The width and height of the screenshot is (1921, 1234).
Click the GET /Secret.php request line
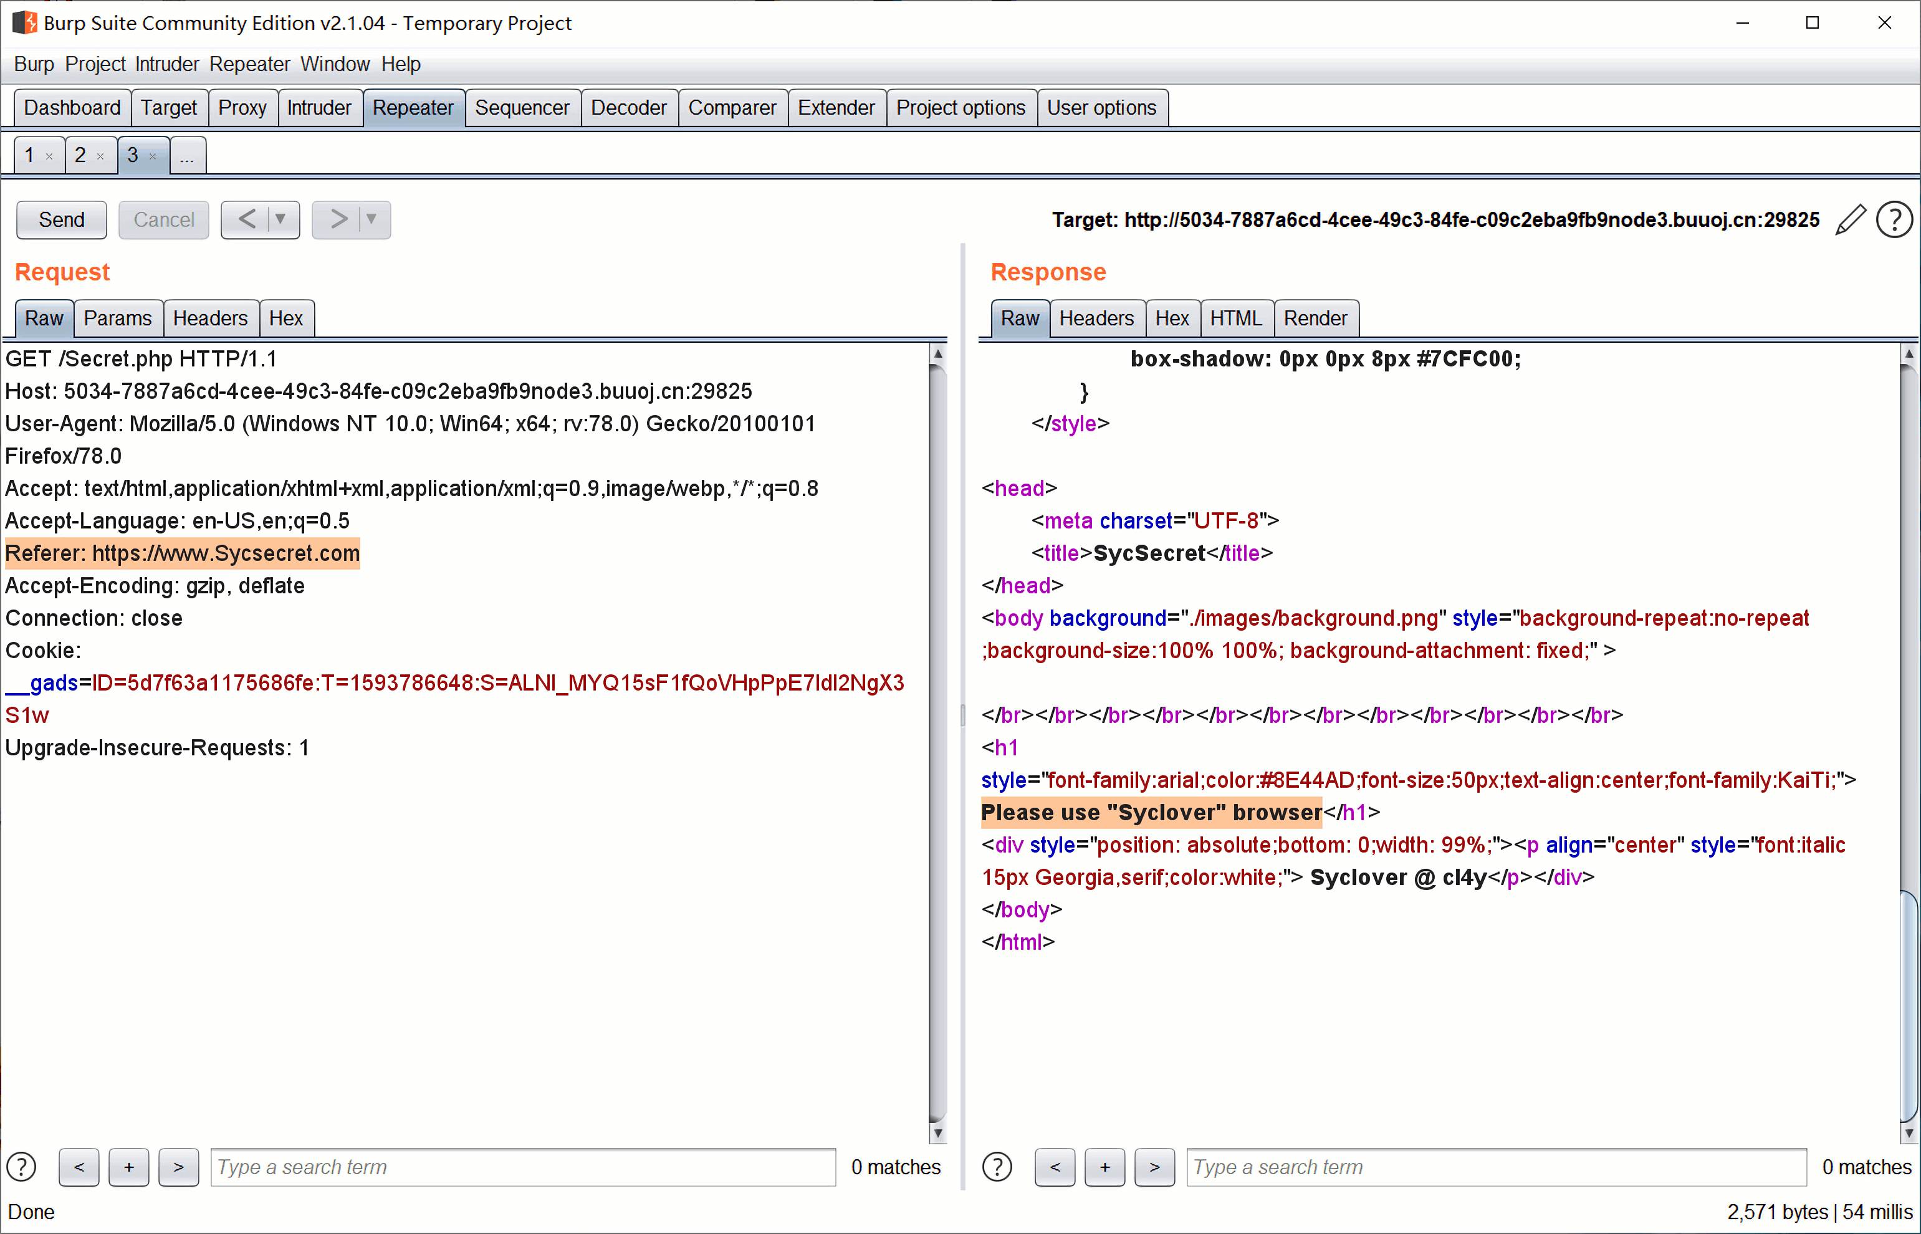point(141,358)
